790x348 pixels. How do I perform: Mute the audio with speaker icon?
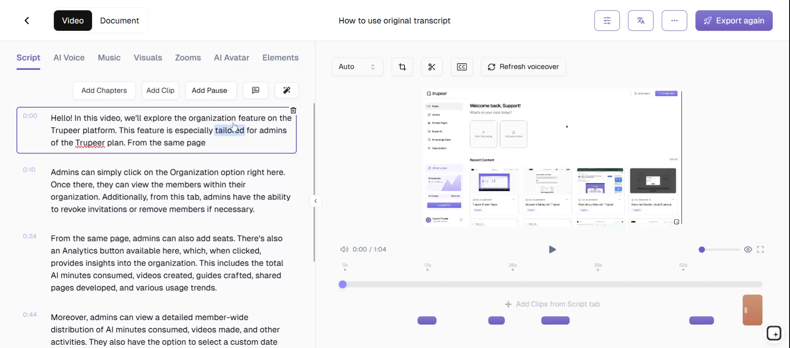pyautogui.click(x=344, y=249)
